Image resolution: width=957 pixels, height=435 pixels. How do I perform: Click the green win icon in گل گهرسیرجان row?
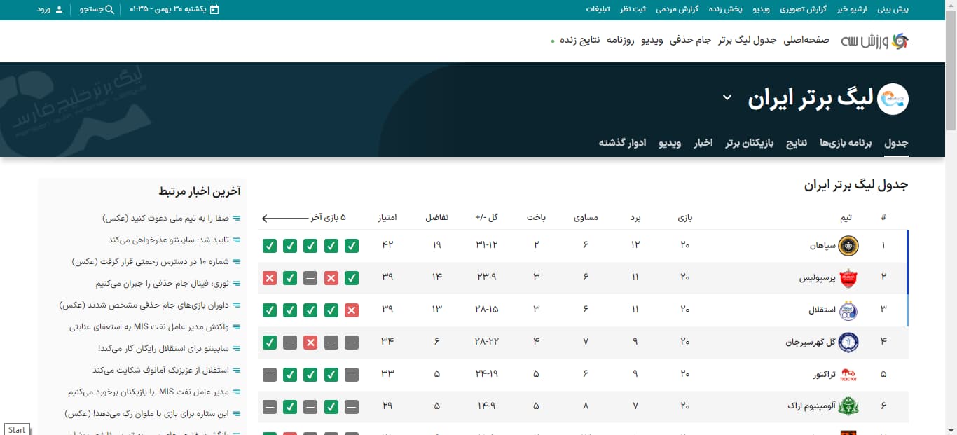(269, 343)
